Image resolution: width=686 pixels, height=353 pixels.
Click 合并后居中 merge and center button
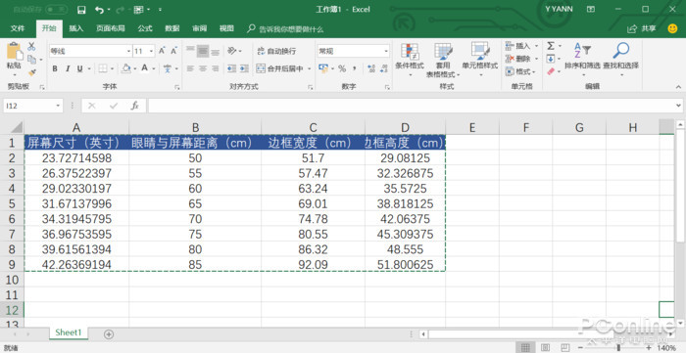tap(283, 68)
